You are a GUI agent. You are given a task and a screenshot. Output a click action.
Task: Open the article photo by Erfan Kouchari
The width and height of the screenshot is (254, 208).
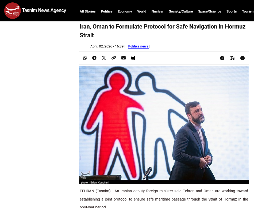point(164,125)
